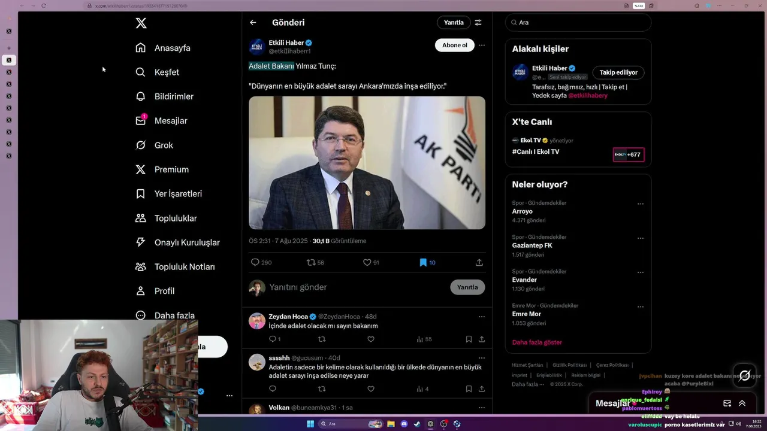
Task: Click the Ara search box
Action: 578,23
